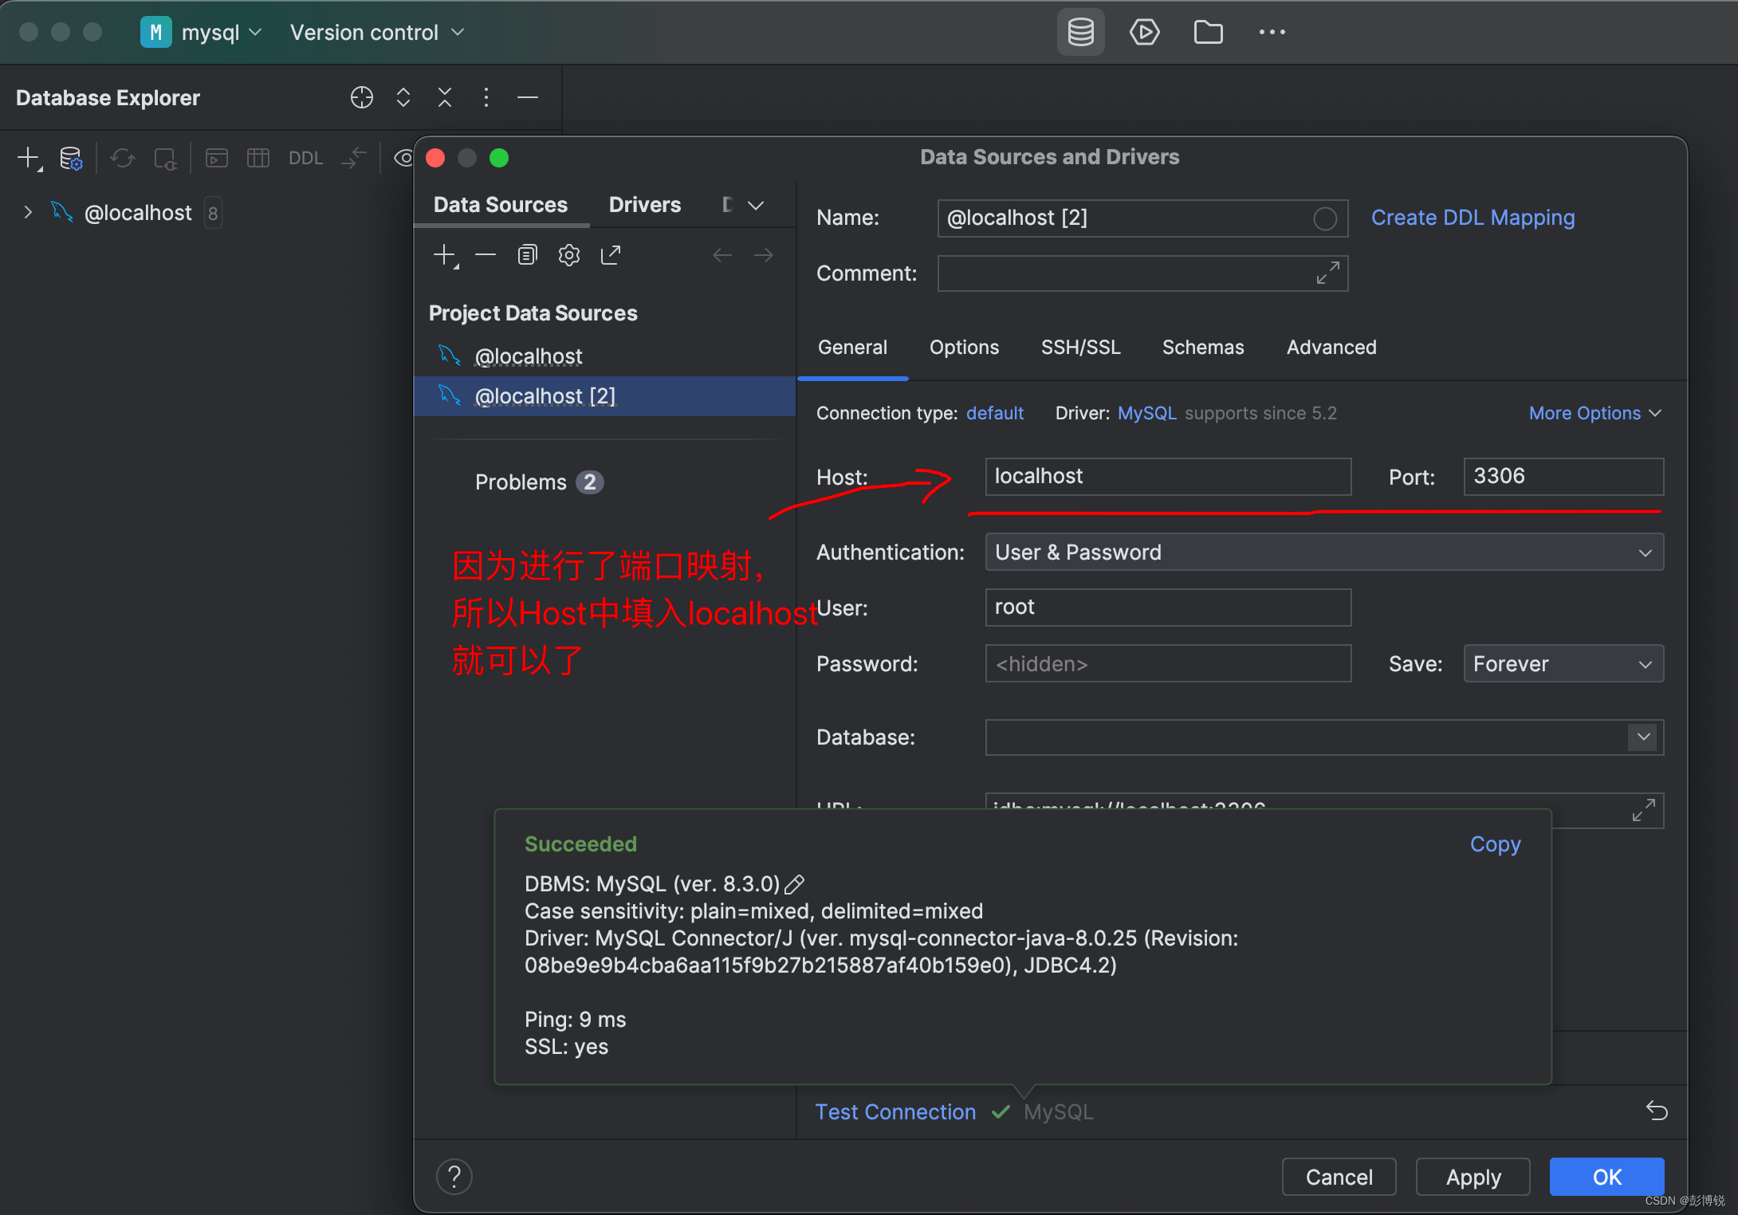This screenshot has width=1738, height=1215.
Task: Expand all in Database Explorer
Action: [x=403, y=97]
